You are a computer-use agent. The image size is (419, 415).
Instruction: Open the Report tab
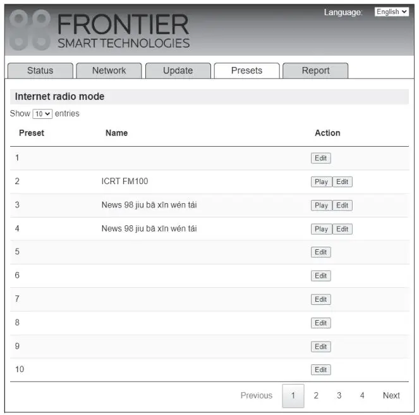[x=315, y=71]
